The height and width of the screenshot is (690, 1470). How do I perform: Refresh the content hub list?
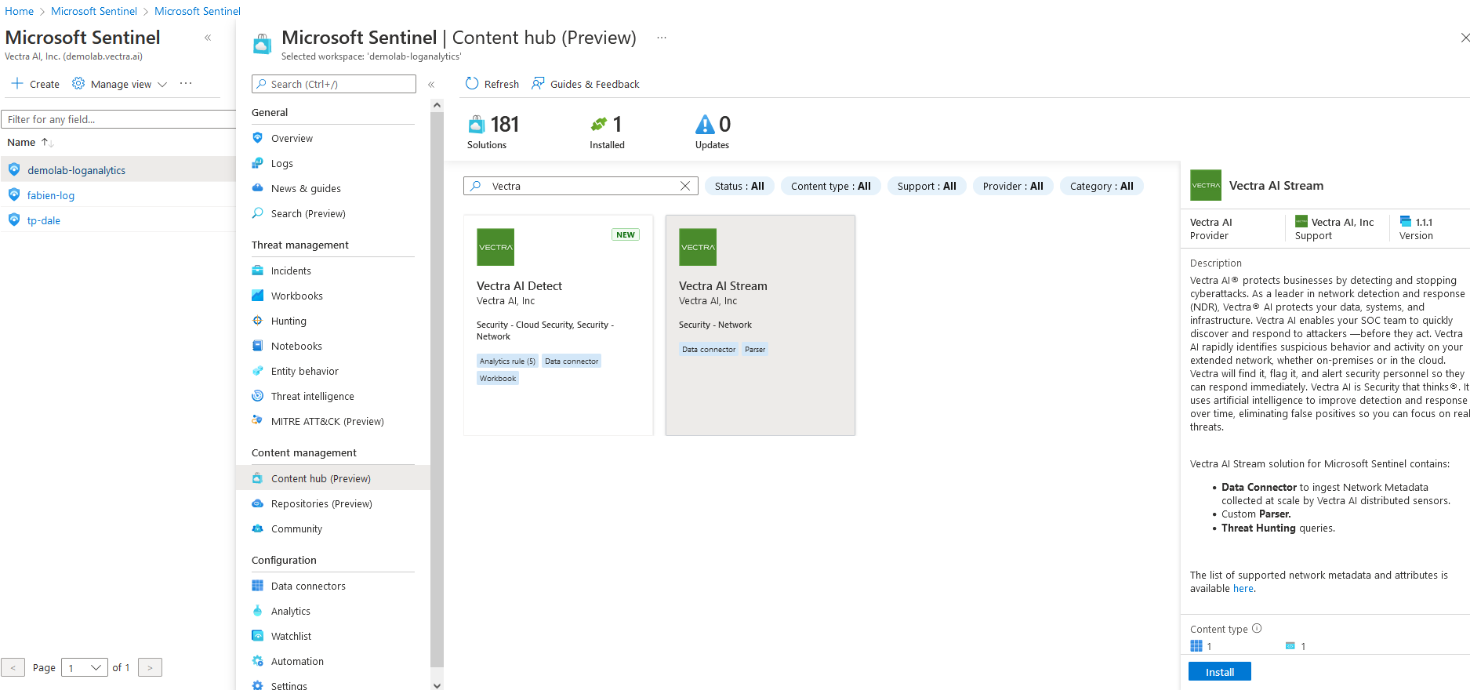(x=492, y=84)
